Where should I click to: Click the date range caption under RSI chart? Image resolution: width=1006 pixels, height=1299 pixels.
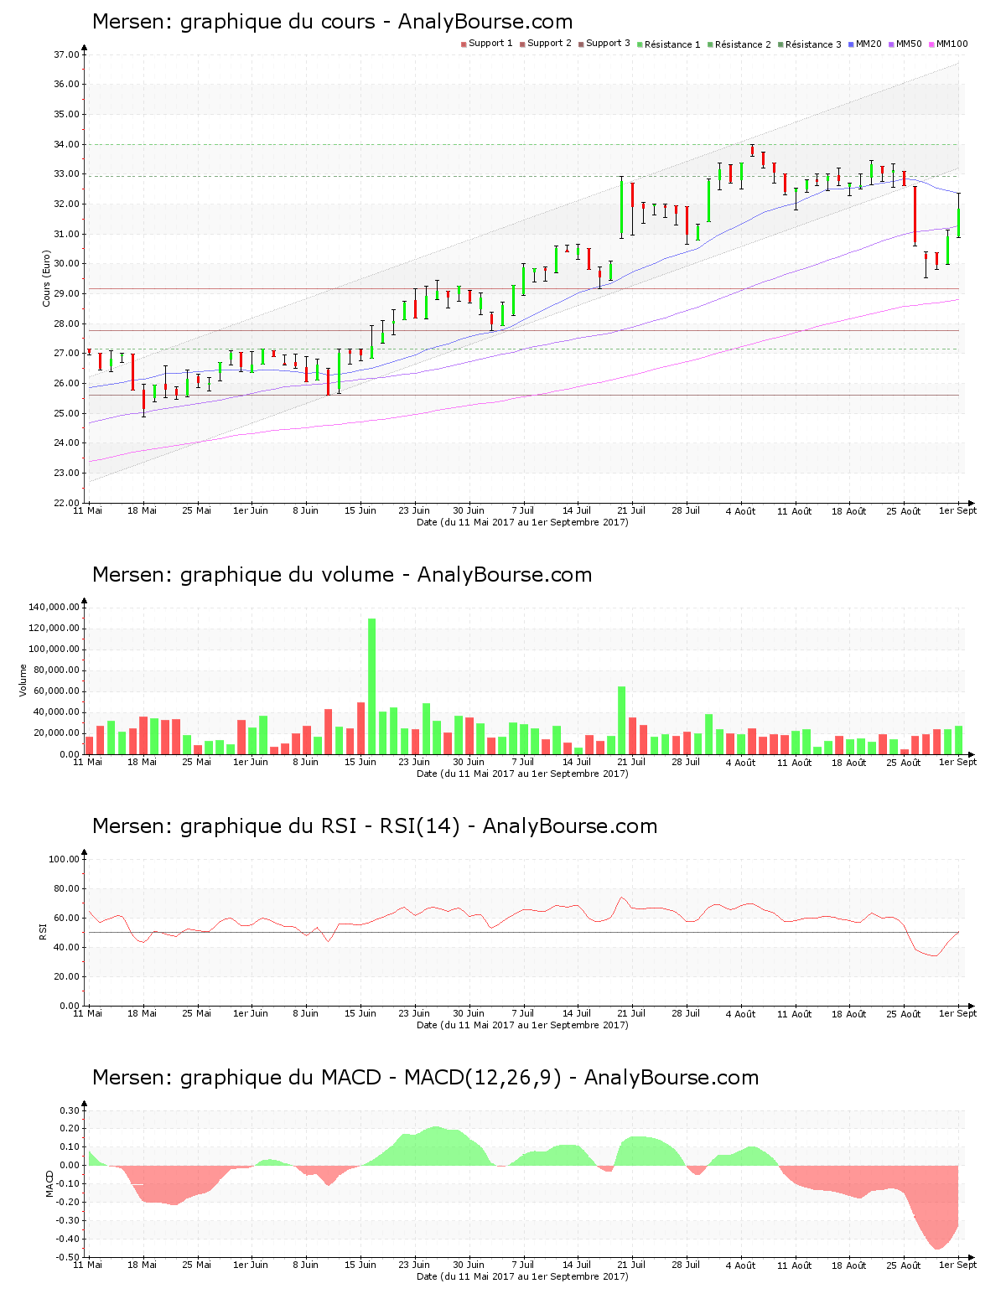pos(522,1025)
